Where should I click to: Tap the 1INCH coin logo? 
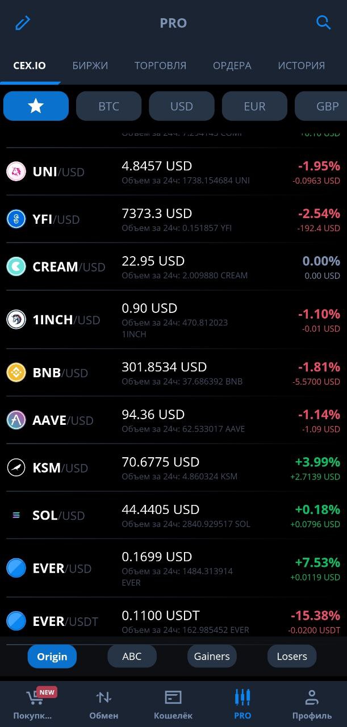click(x=16, y=319)
